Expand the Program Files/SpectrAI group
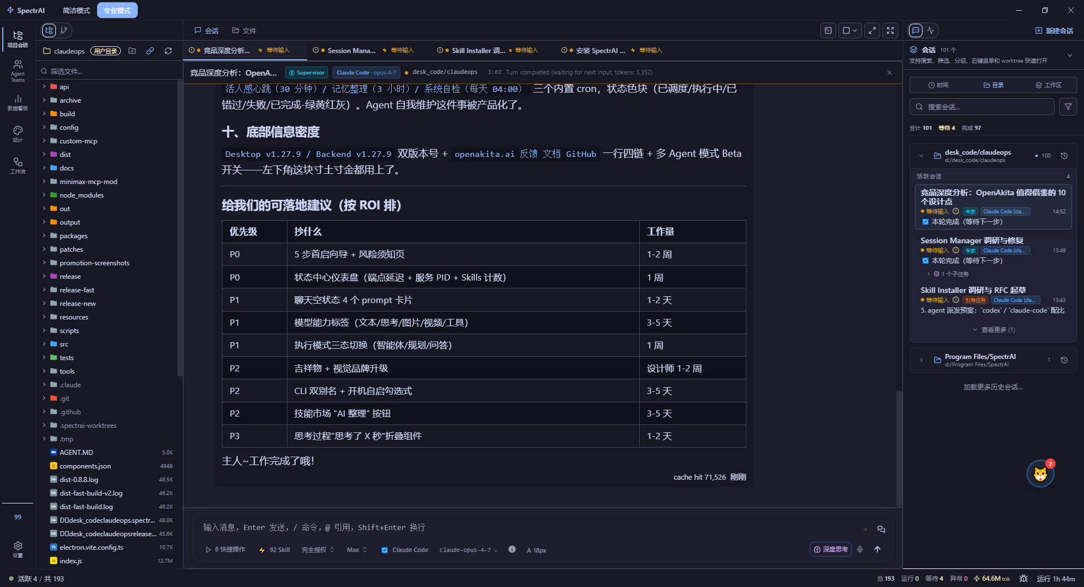The height and width of the screenshot is (587, 1084). [921, 360]
